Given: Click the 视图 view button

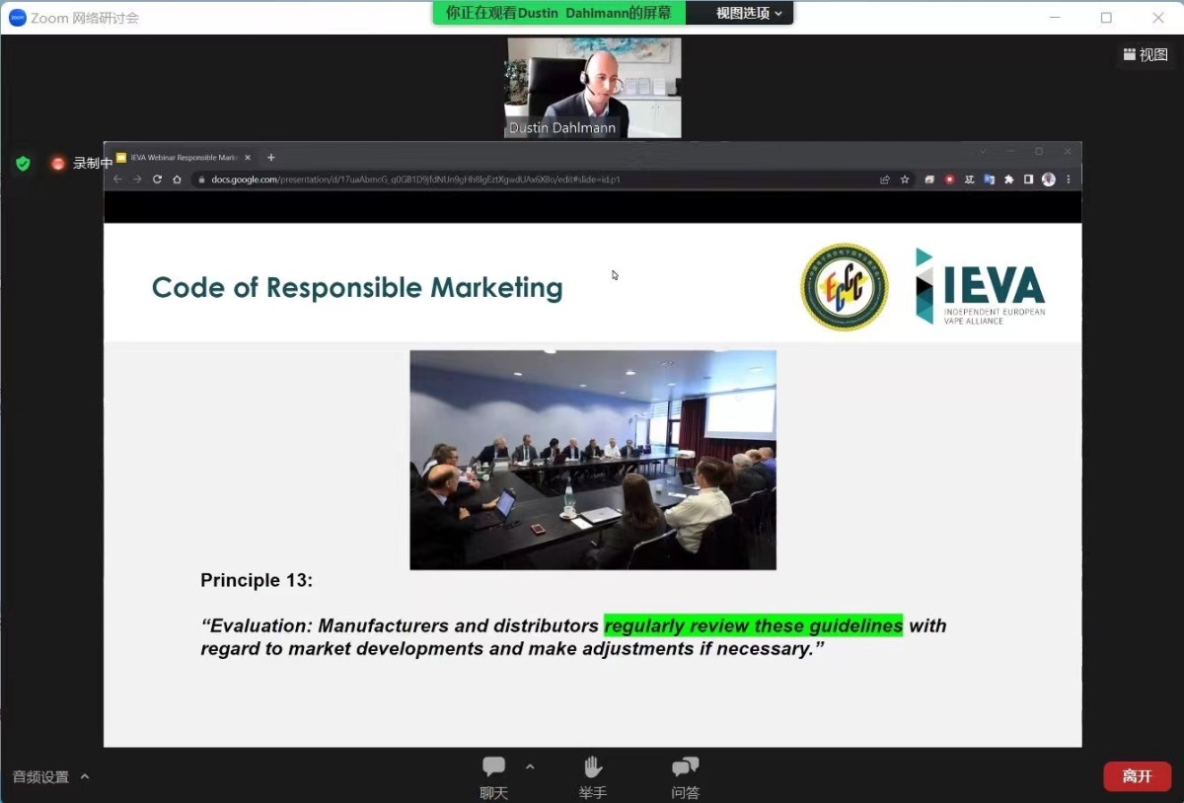Looking at the screenshot, I should tap(1145, 54).
